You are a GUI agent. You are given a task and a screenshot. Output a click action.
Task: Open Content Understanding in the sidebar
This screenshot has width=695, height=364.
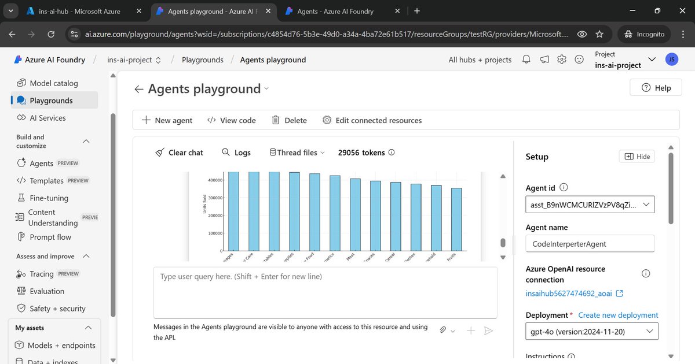point(54,218)
